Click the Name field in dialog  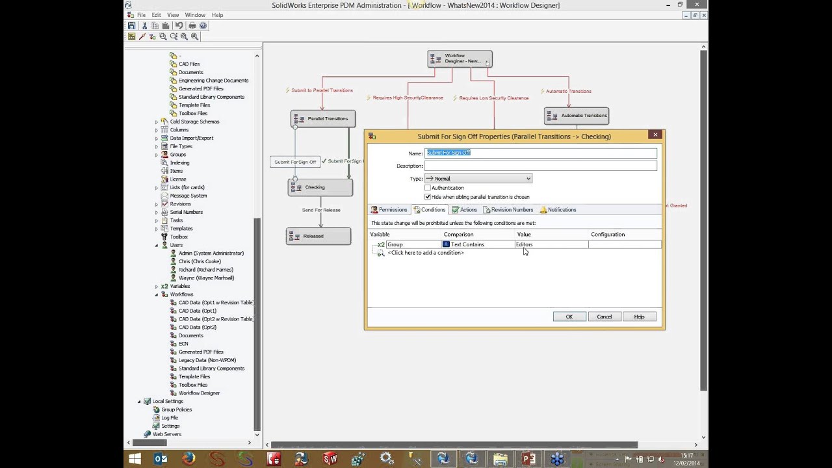pos(541,153)
